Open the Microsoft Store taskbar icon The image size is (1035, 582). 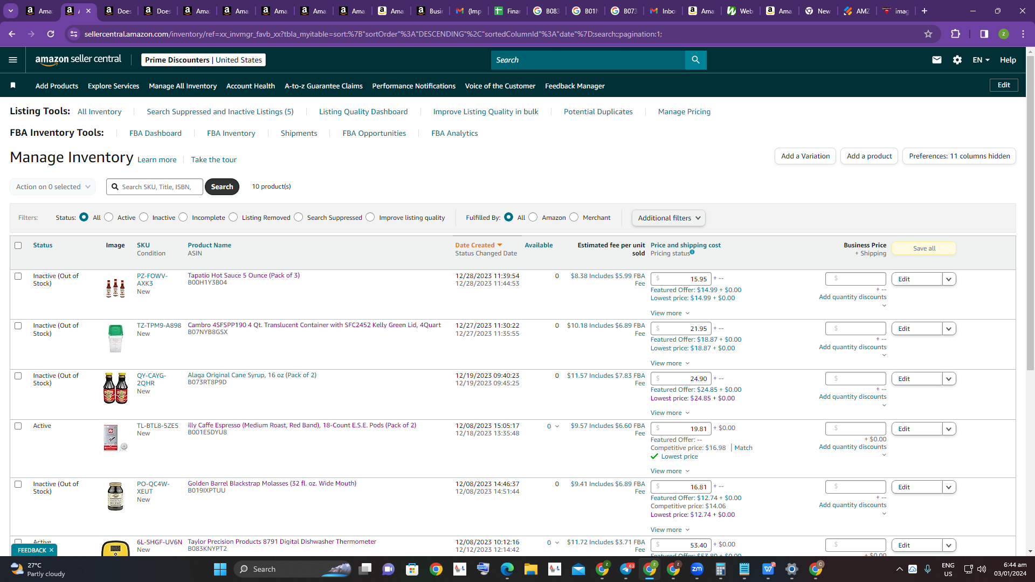click(x=412, y=569)
